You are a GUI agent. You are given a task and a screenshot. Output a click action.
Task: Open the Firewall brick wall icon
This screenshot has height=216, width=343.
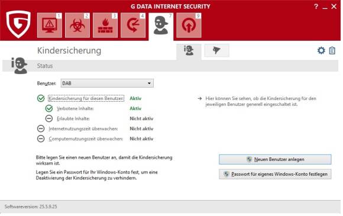105,25
